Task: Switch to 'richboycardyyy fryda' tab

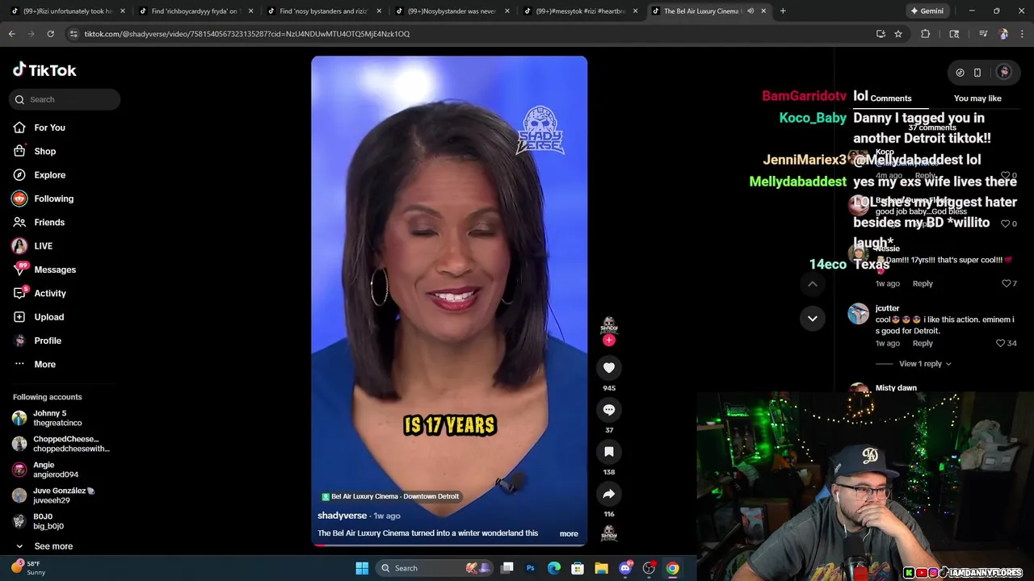Action: click(x=194, y=11)
